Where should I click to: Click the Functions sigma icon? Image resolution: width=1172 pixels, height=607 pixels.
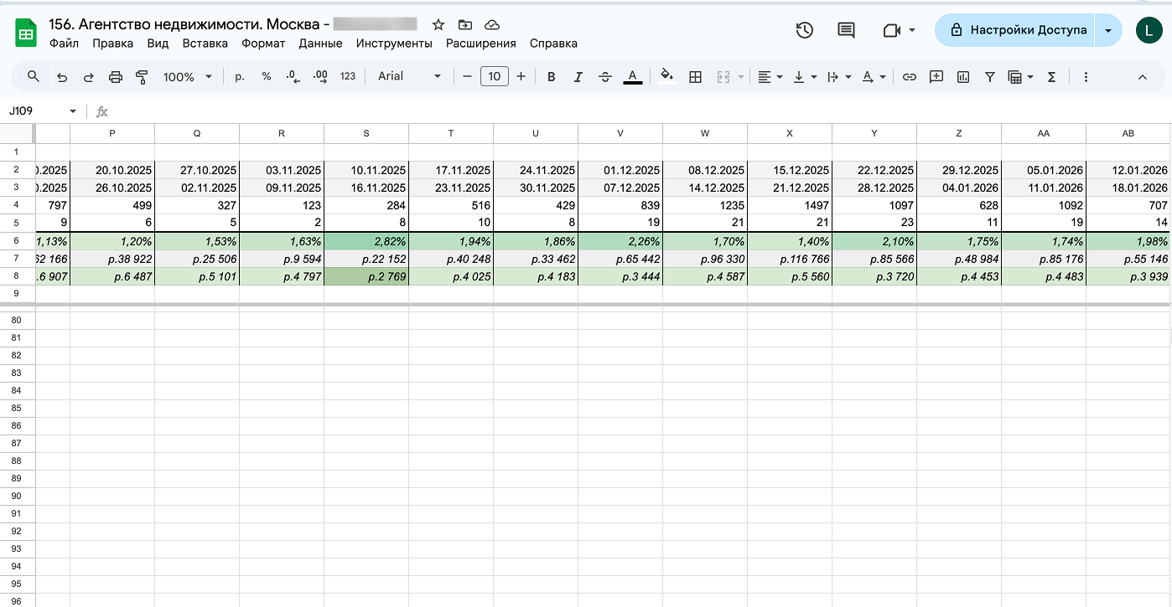point(1051,77)
